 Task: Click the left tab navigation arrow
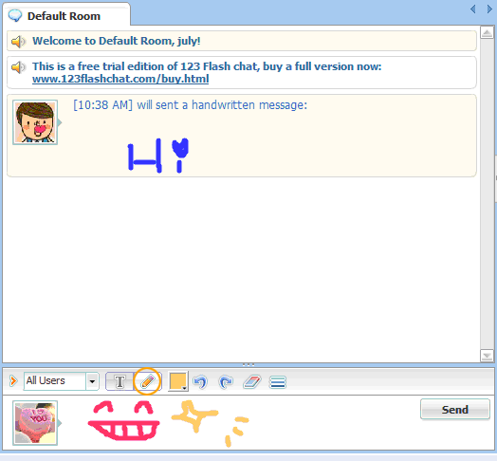pyautogui.click(x=473, y=9)
